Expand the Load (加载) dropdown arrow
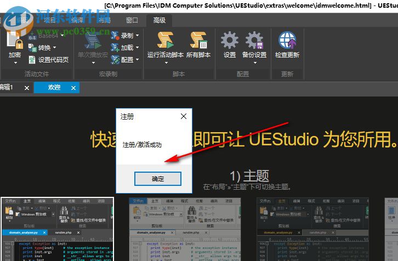398x261 pixels. point(137,48)
